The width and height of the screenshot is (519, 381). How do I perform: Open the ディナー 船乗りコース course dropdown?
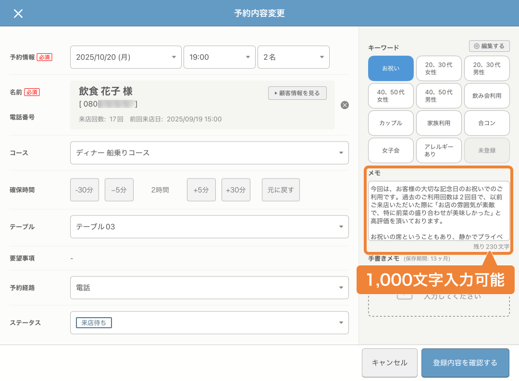[209, 153]
